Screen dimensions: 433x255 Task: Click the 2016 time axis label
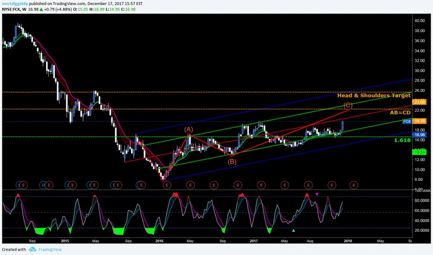click(x=159, y=241)
